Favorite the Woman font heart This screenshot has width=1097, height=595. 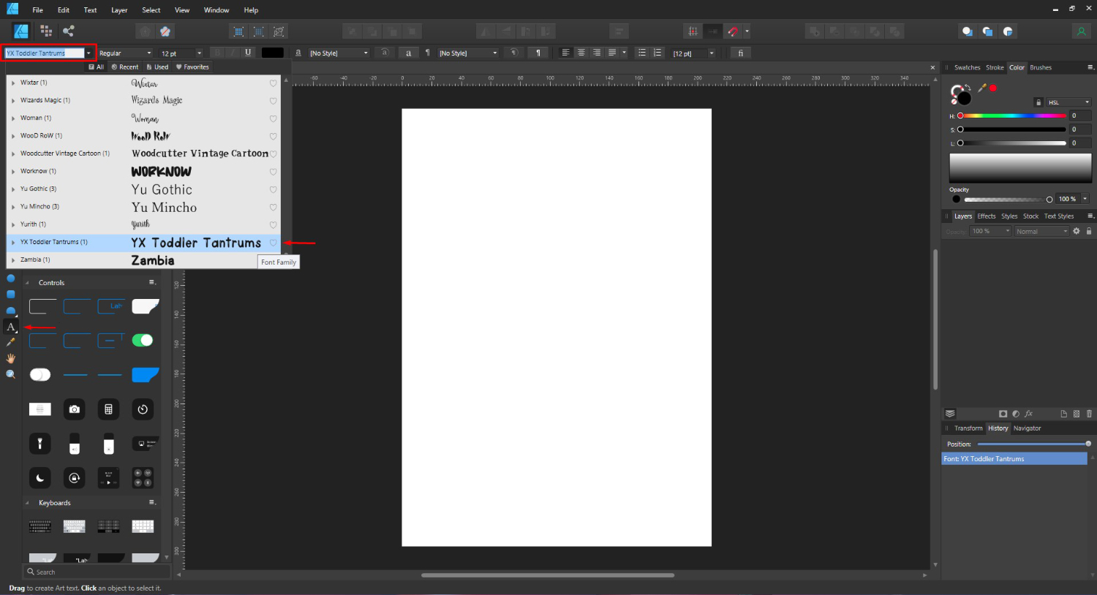pyautogui.click(x=274, y=118)
